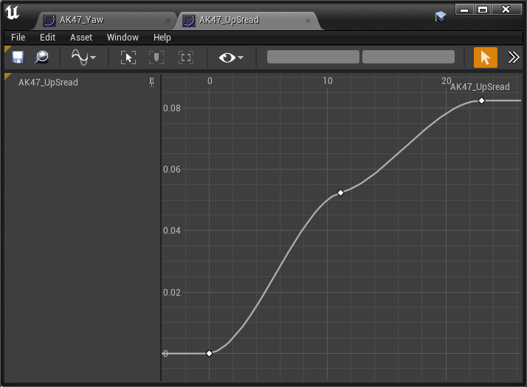The width and height of the screenshot is (527, 387).
Task: Maximize the curve editor window
Action: (x=483, y=10)
